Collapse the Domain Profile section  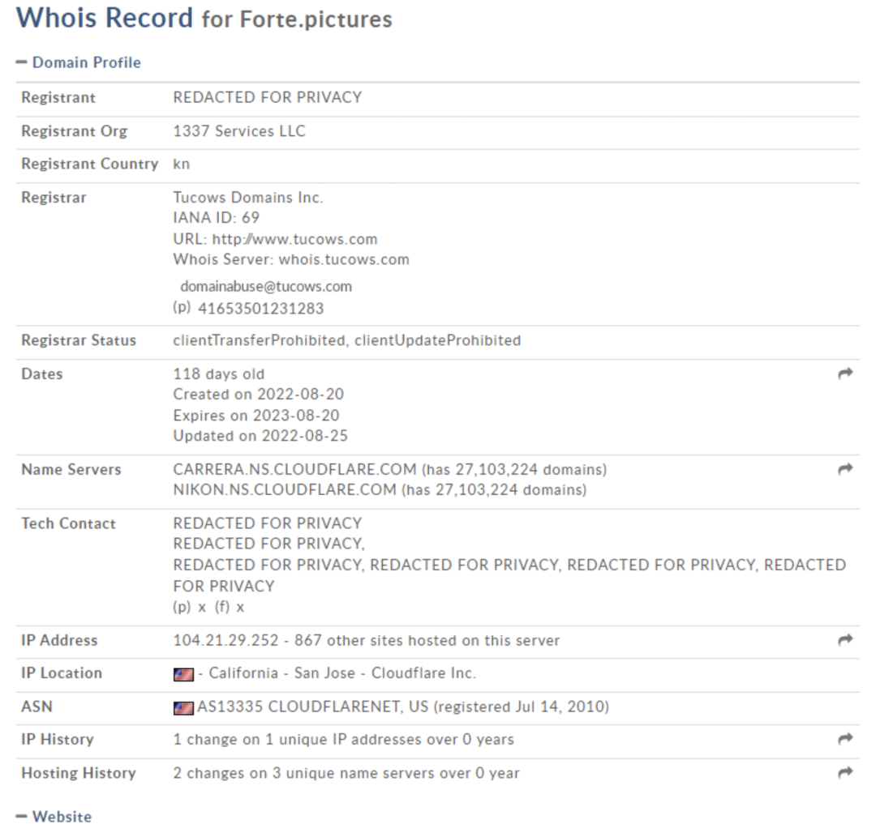[79, 62]
